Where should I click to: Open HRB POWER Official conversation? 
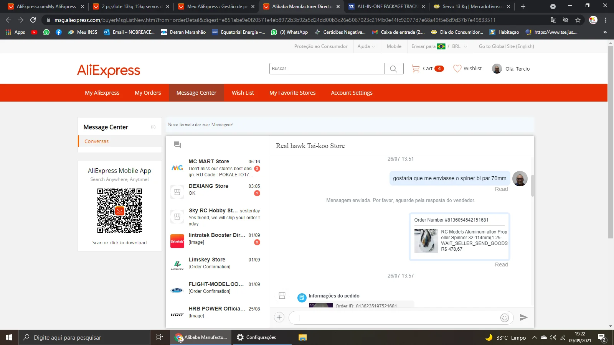click(x=218, y=315)
